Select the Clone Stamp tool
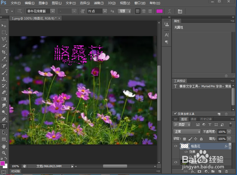237x175 pixels. point(4,79)
